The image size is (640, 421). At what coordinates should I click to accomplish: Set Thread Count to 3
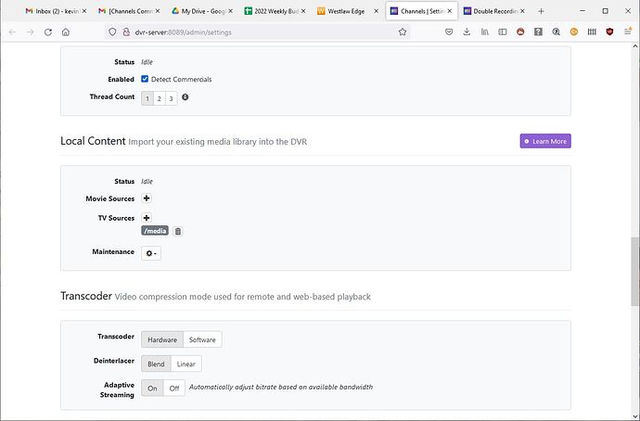click(x=171, y=97)
